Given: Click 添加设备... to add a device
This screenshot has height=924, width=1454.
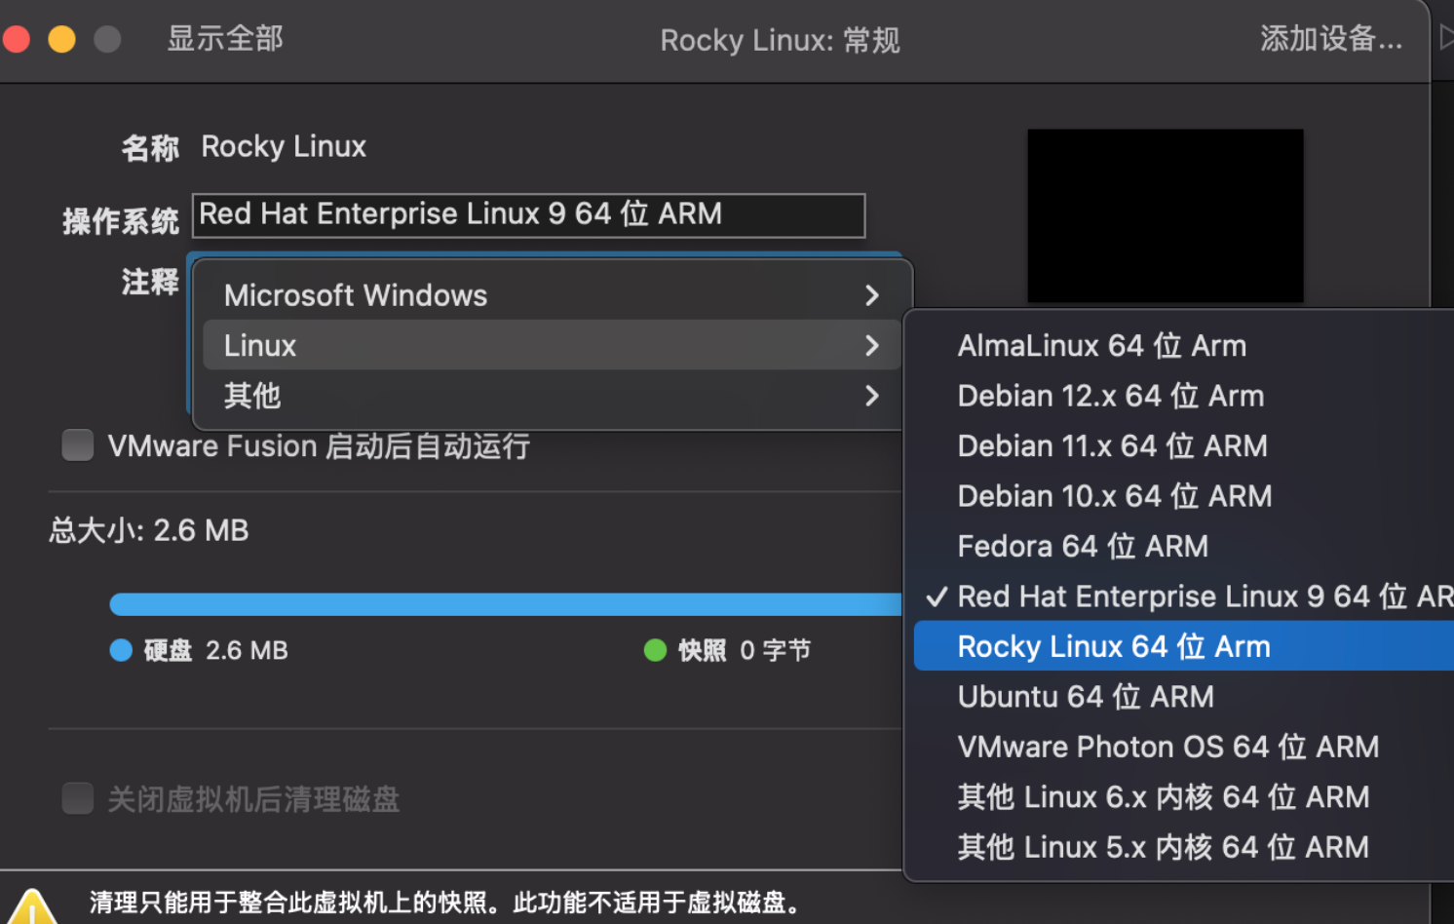Looking at the screenshot, I should pyautogui.click(x=1330, y=39).
